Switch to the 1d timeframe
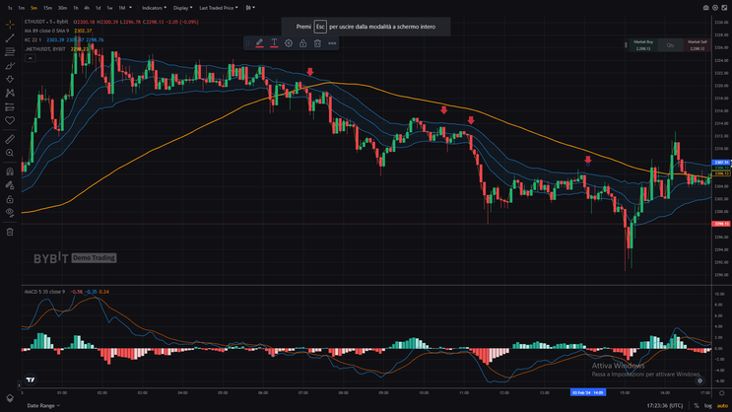 (x=99, y=8)
